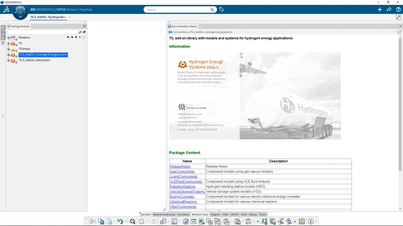Screen dimensions: 403x226
Task: Open the circled L icon dropdown arrow
Action: coord(316,221)
